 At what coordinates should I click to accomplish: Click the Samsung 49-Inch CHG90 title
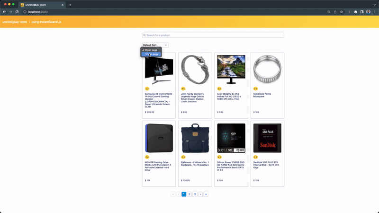(x=159, y=100)
